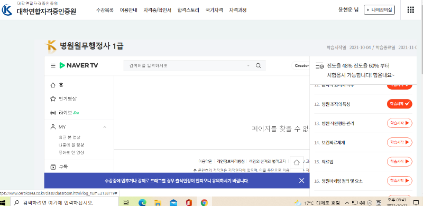Click the Creator button

pos(301,65)
